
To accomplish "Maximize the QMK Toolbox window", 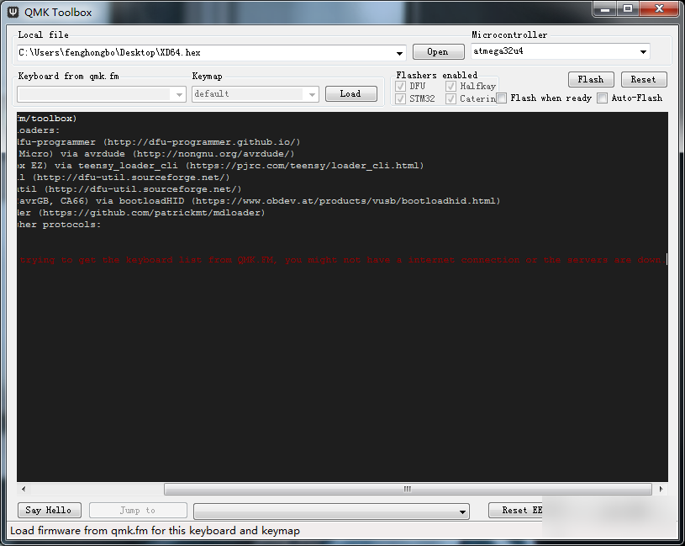I will click(628, 8).
